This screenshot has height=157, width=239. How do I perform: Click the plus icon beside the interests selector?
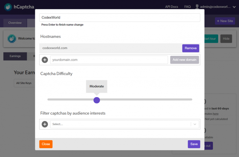[x=45, y=124]
